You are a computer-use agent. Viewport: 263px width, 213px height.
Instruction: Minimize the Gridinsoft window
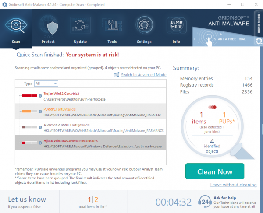(229, 4)
